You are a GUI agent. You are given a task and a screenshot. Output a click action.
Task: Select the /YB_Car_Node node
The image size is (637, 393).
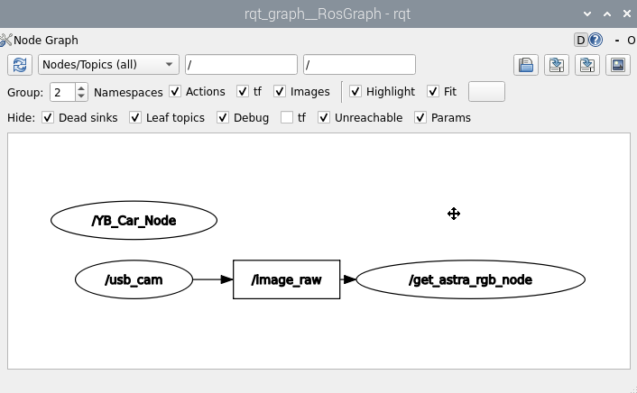pyautogui.click(x=134, y=221)
